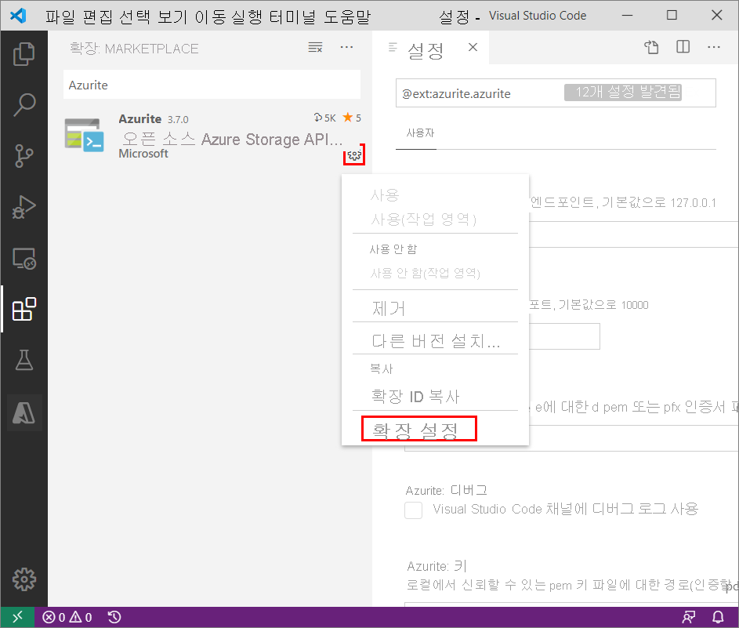The width and height of the screenshot is (739, 628).
Task: Click Azurite extension manage gear icon
Action: coord(354,155)
